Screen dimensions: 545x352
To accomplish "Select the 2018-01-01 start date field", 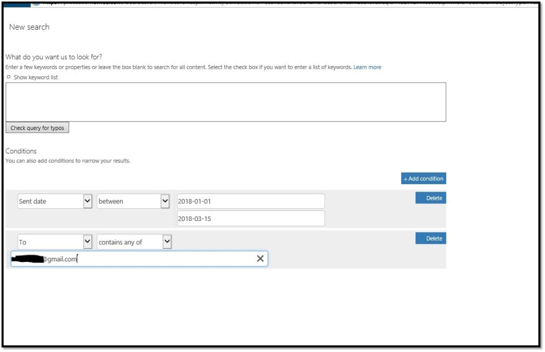I will (x=250, y=201).
